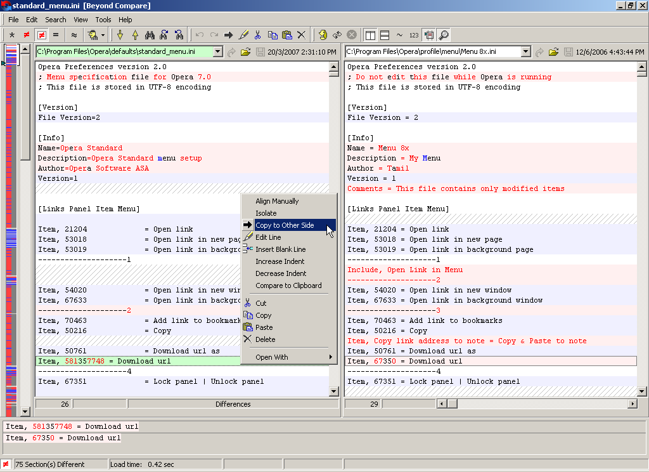
Task: Click the black arrow Copy to Other Side toolbar icon
Action: 228,36
